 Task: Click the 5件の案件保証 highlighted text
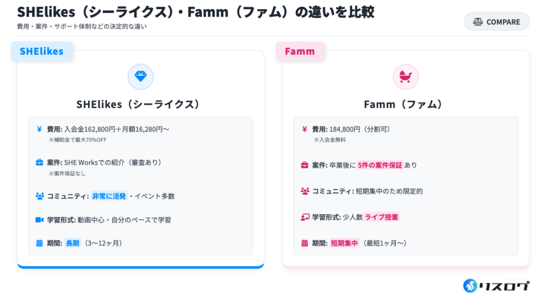pos(380,165)
